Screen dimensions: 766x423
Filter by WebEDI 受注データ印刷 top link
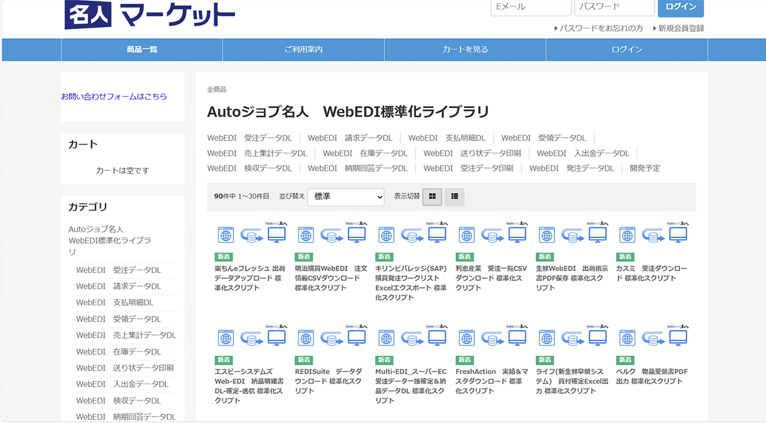pos(468,169)
